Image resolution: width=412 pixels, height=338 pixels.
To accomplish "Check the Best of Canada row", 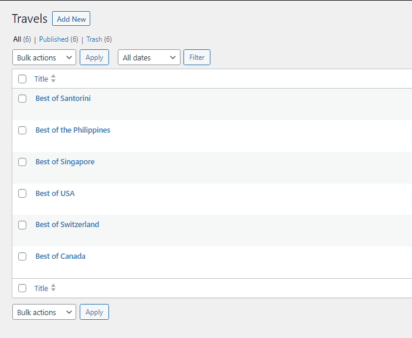I will 22,256.
